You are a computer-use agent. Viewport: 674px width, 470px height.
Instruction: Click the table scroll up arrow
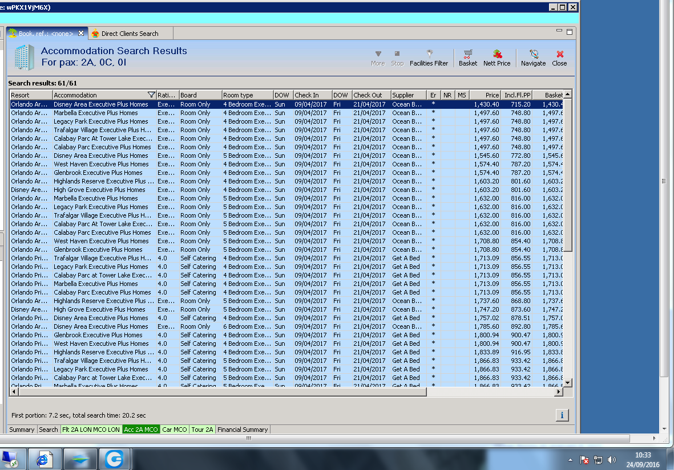click(567, 95)
